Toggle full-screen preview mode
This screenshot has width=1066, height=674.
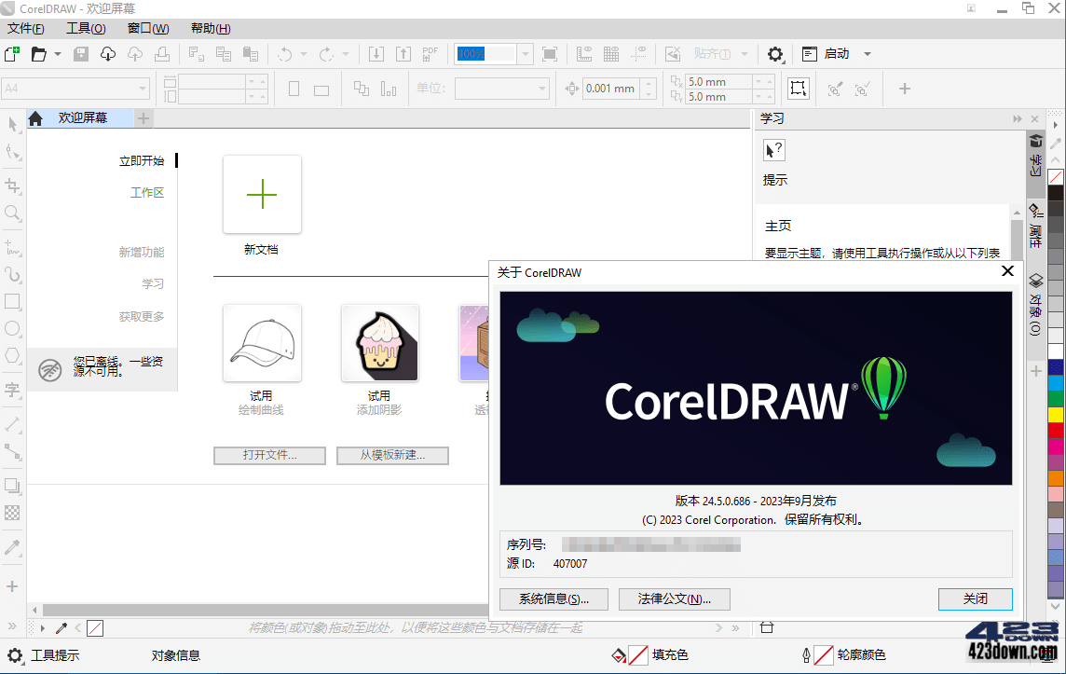tap(551, 53)
